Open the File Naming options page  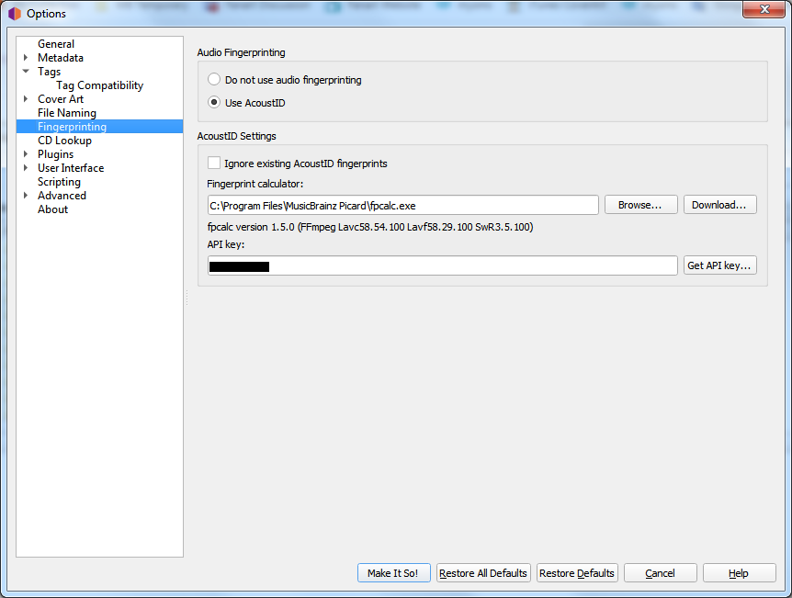click(67, 113)
